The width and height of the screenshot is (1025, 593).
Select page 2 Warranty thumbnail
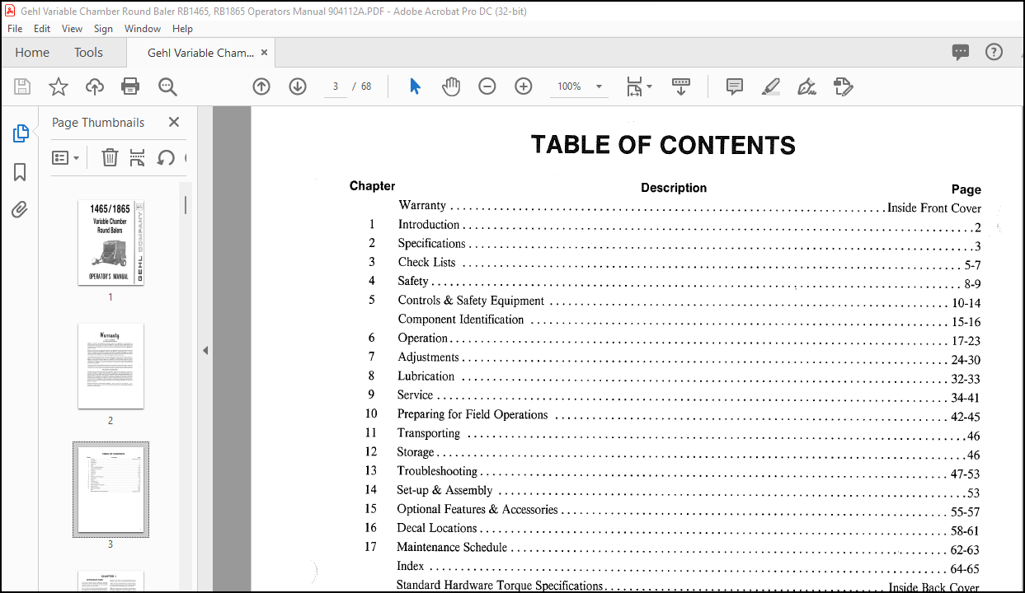[x=110, y=367]
